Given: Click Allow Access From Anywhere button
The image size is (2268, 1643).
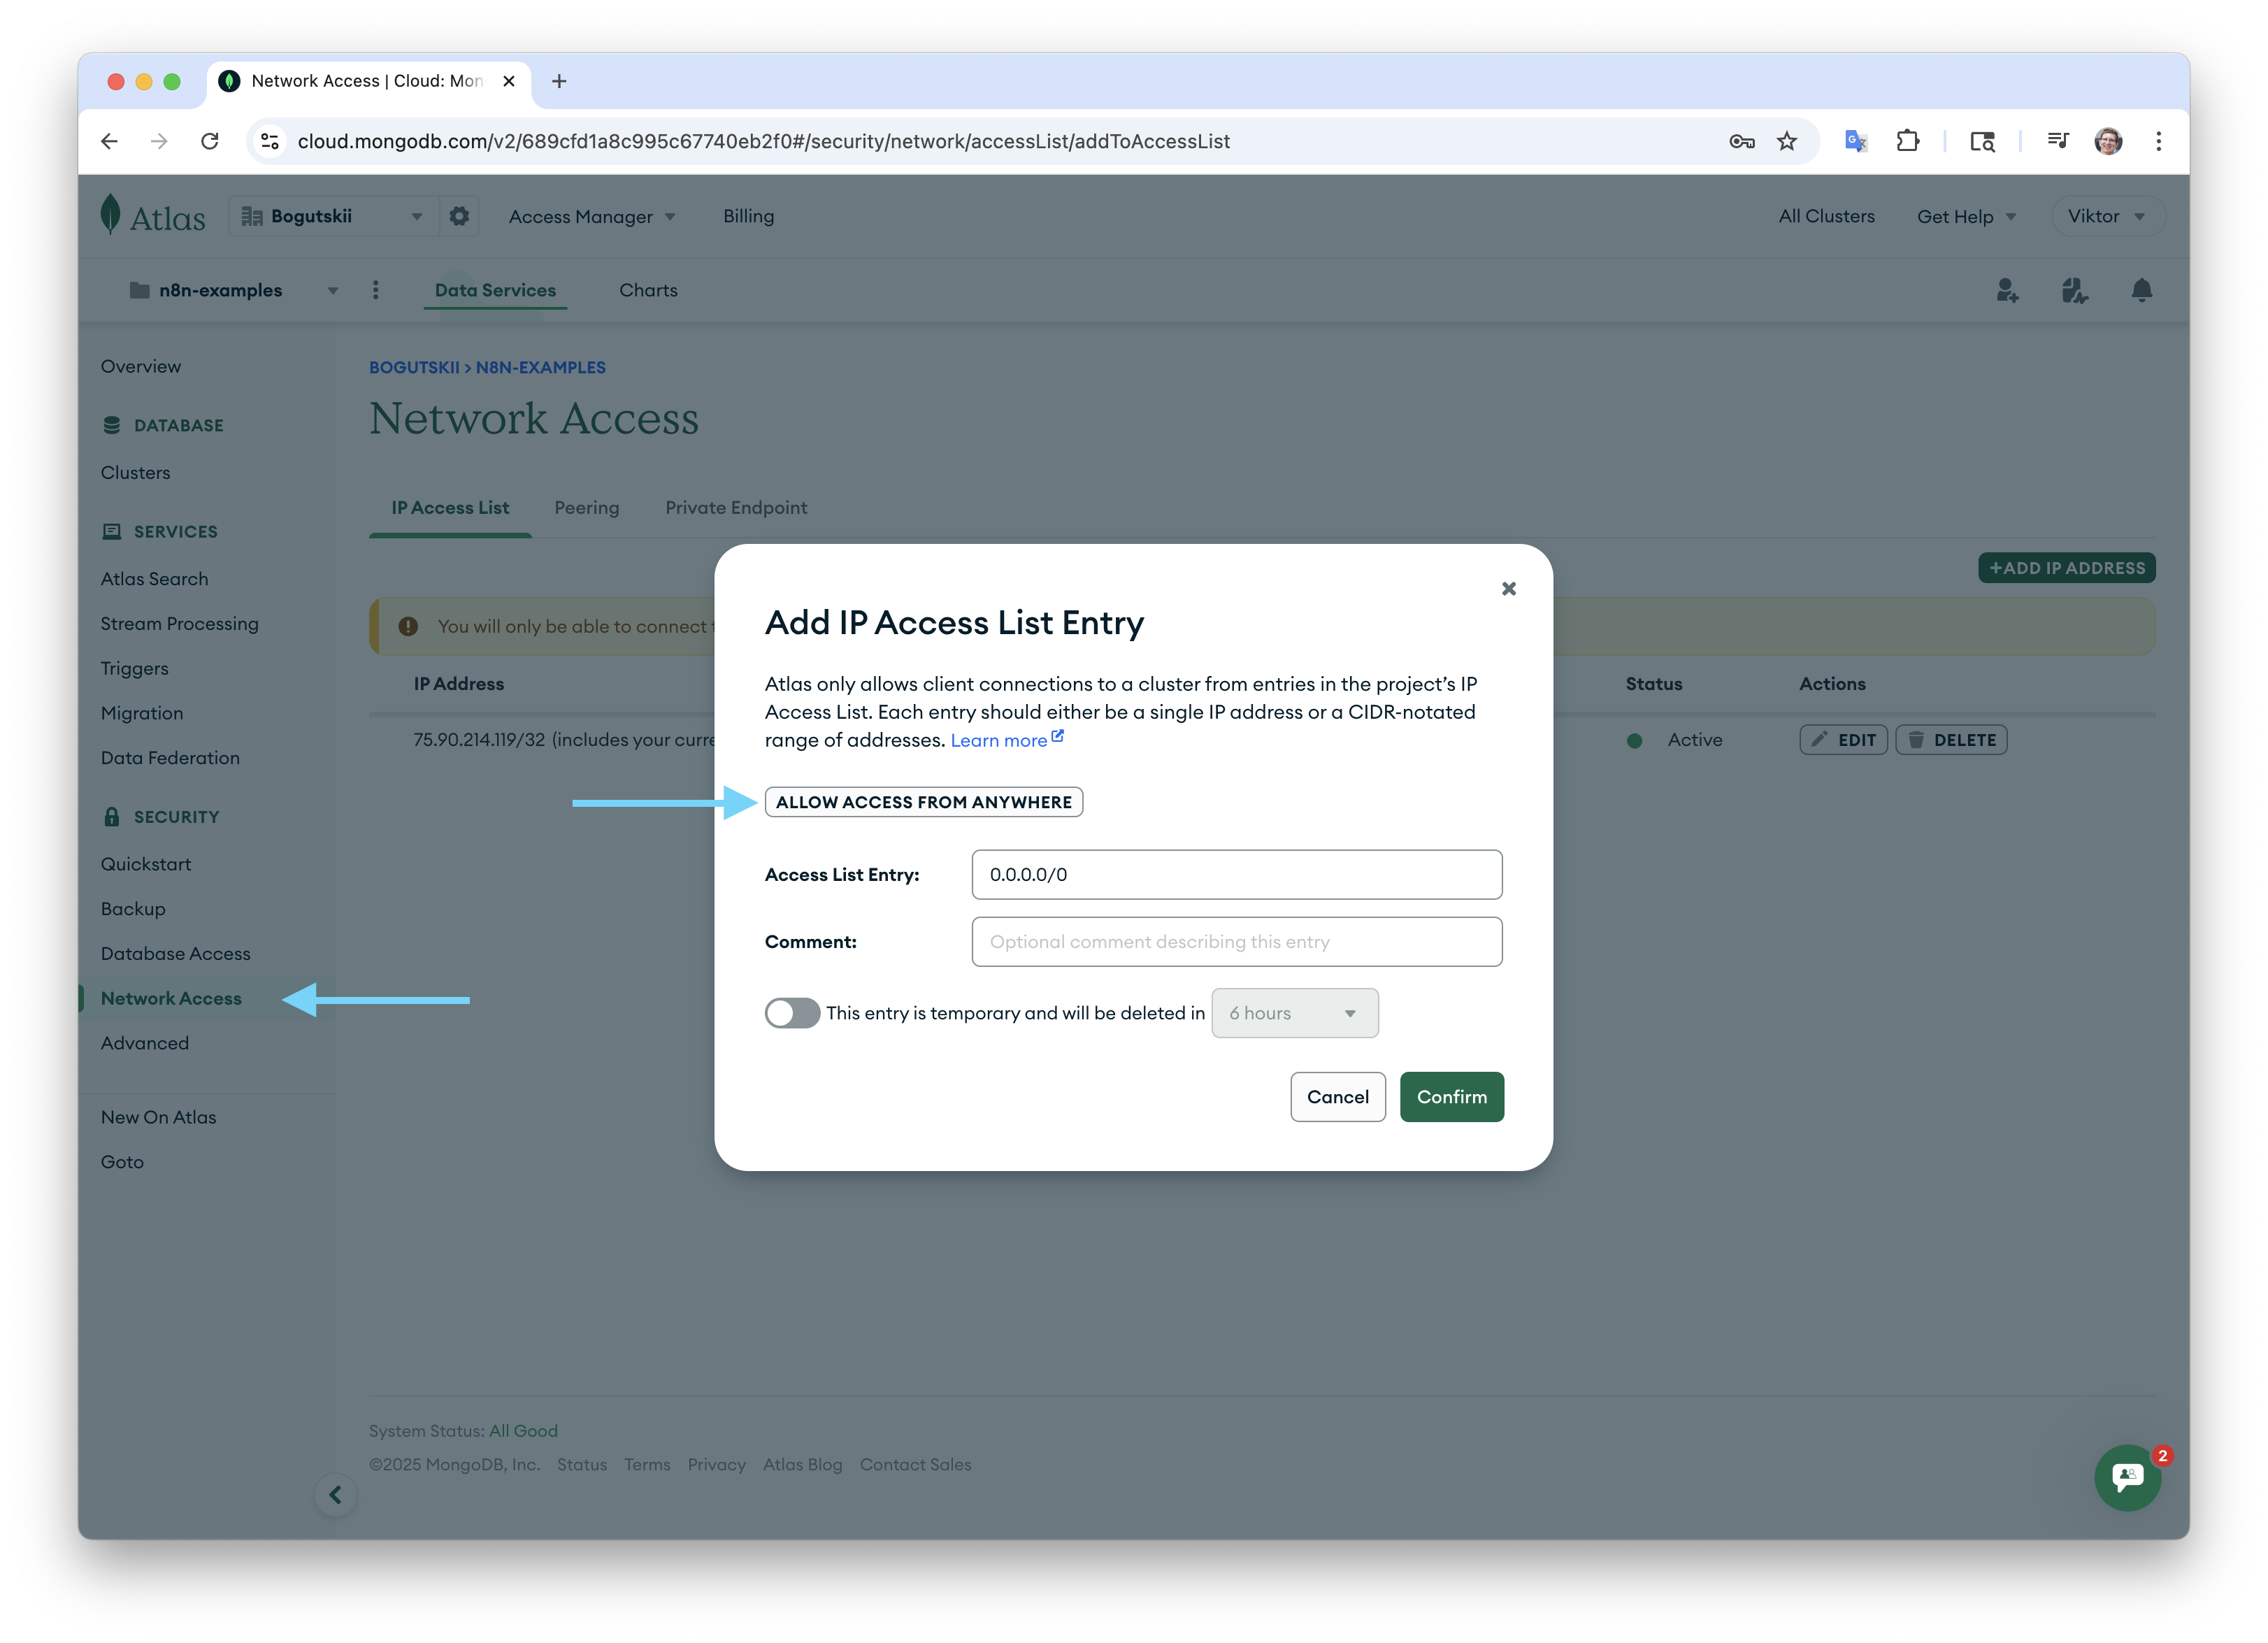Looking at the screenshot, I should pyautogui.click(x=923, y=802).
